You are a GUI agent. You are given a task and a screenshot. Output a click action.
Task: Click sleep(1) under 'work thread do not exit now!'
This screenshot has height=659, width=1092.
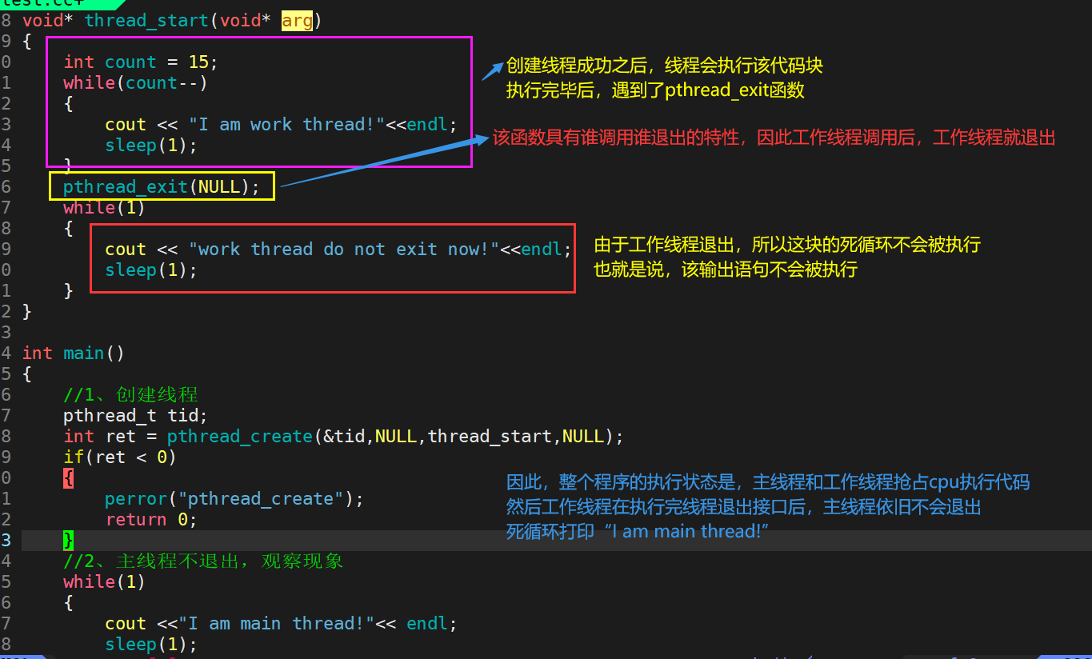pos(151,270)
